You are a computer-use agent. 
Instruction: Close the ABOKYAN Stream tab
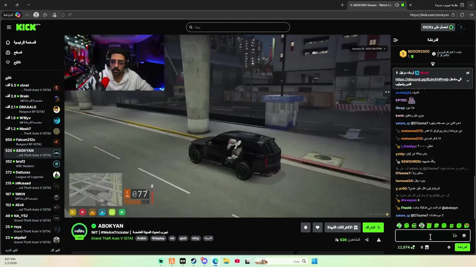click(x=351, y=5)
